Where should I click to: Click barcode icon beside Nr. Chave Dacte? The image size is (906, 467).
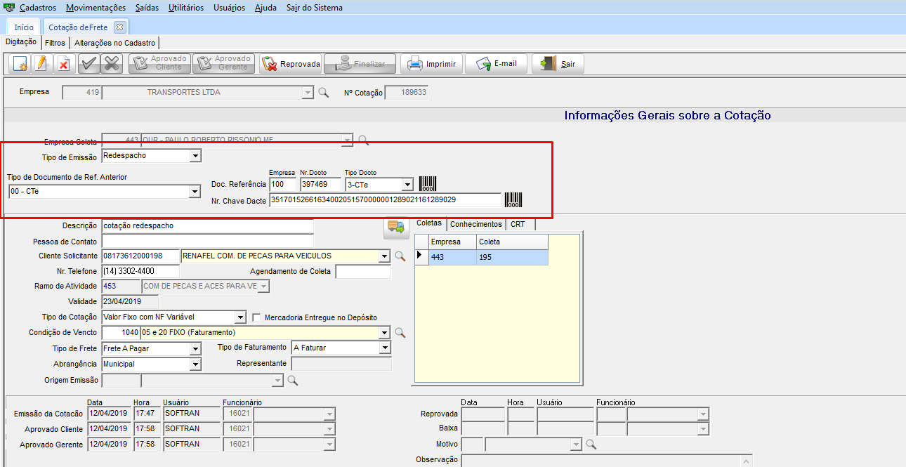[513, 200]
